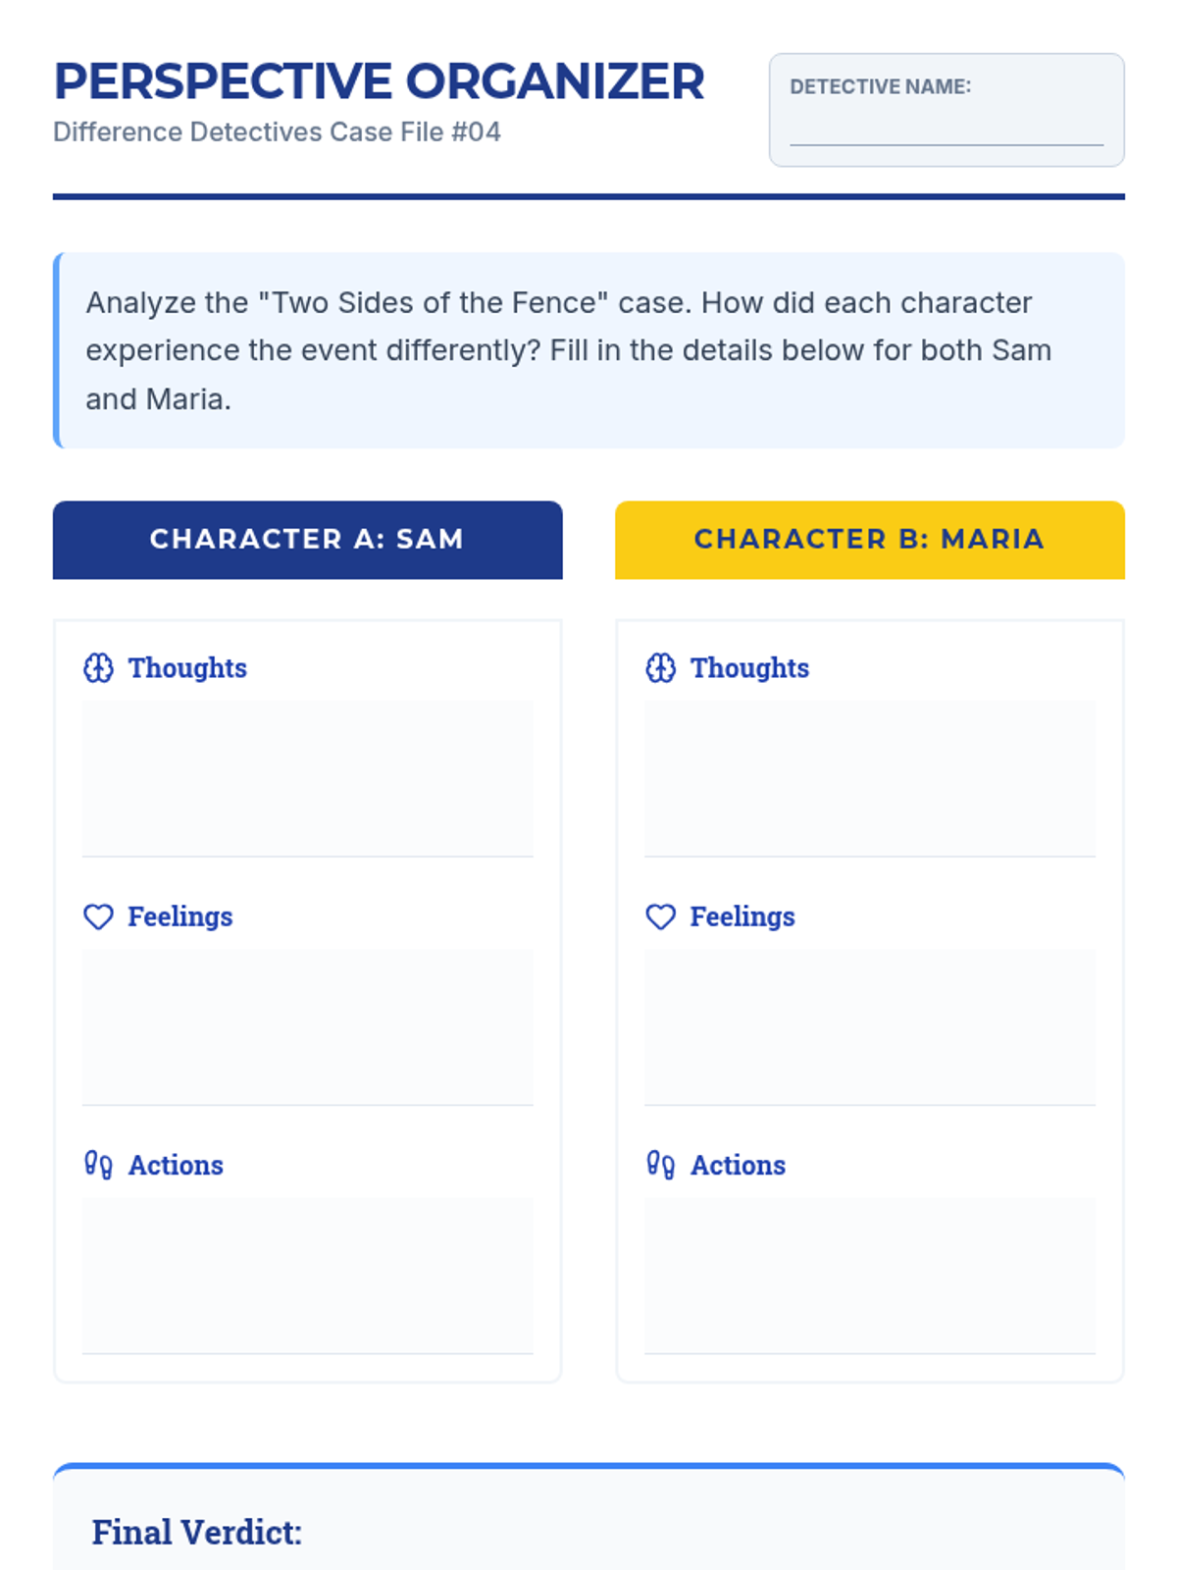This screenshot has width=1177, height=1570.
Task: Click the Final Verdict heading
Action: click(197, 1533)
